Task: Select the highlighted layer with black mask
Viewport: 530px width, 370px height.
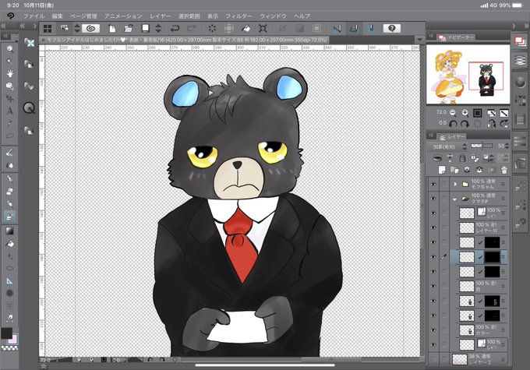Action: tap(479, 257)
